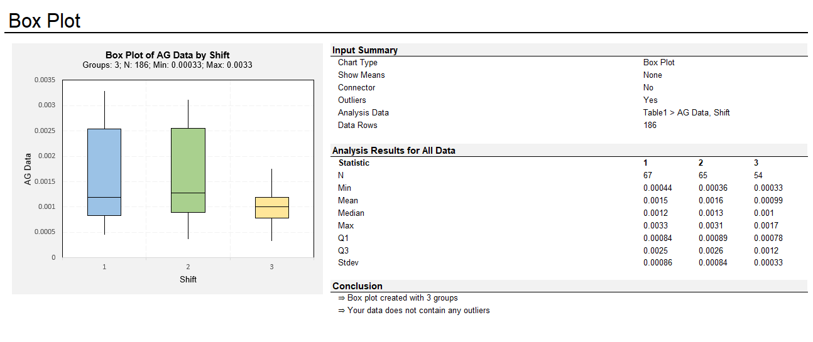Select the 'data does not contain any outliers' conclusion

[418, 311]
